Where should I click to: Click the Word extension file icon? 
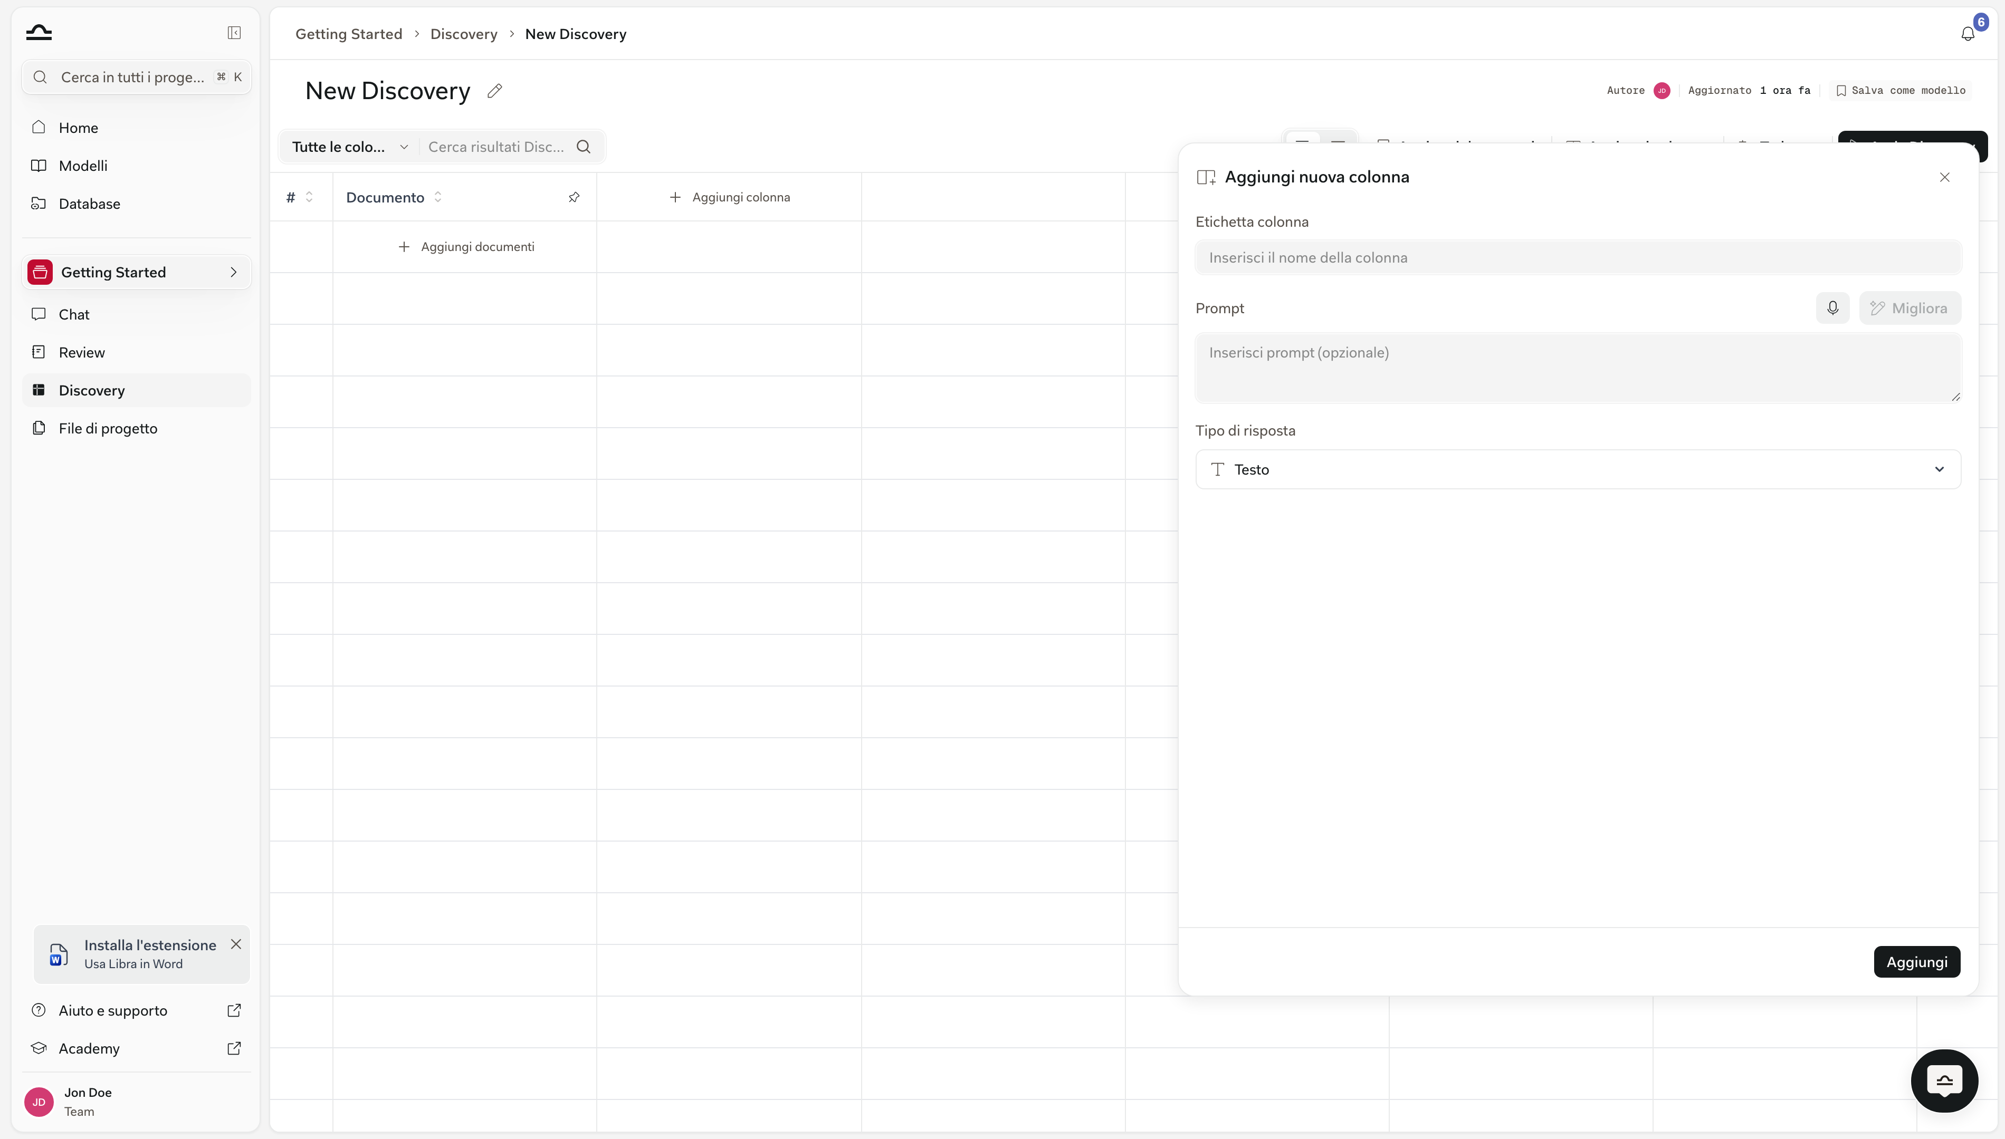click(58, 954)
